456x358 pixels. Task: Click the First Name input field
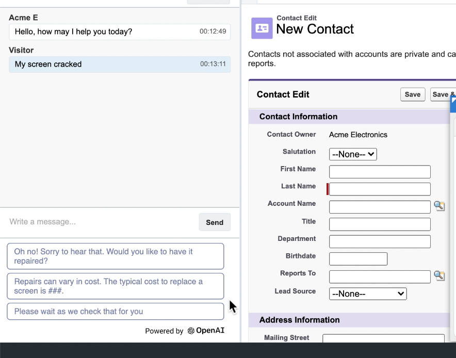pos(380,172)
